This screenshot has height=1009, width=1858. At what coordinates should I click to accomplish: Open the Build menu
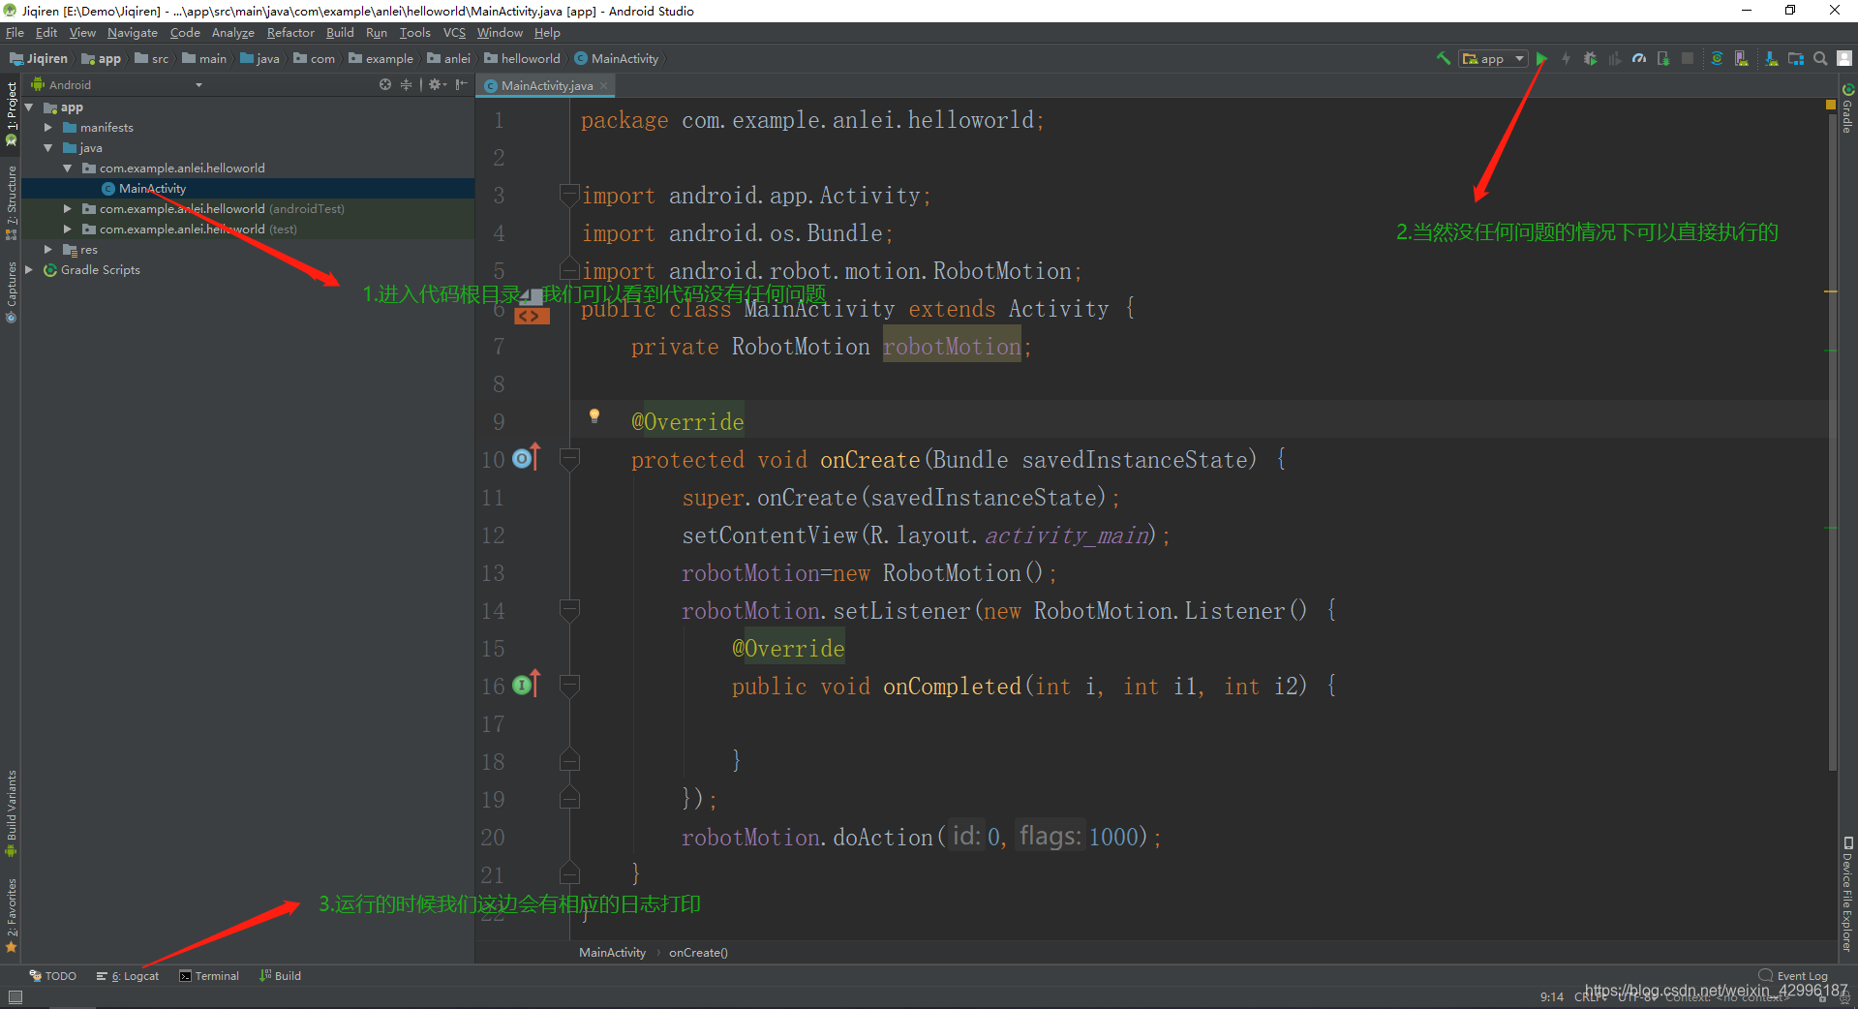pyautogui.click(x=340, y=33)
